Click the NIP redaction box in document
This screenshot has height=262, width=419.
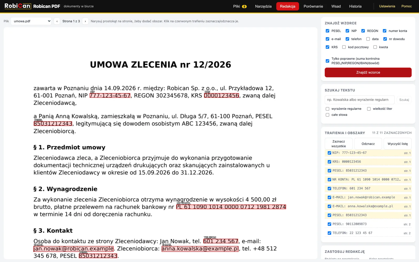(110, 96)
